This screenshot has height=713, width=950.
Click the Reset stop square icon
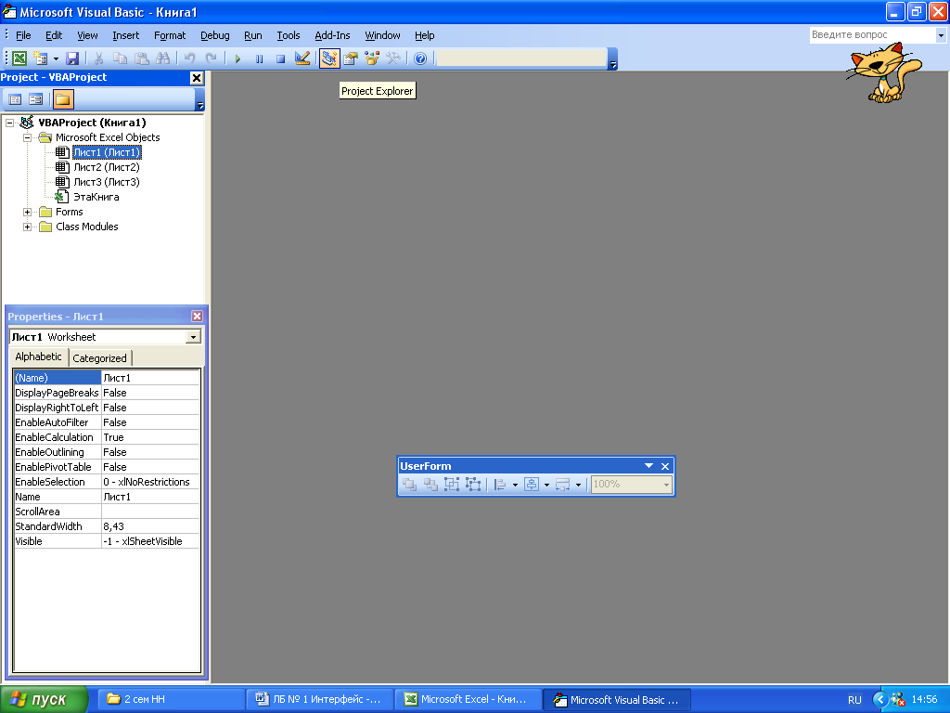pos(280,58)
